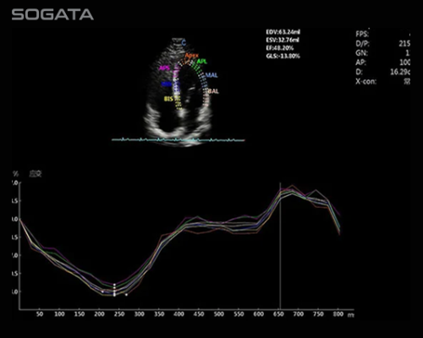Image resolution: width=423 pixels, height=338 pixels.
Task: Click the D/P parameter label
Action: coord(362,44)
